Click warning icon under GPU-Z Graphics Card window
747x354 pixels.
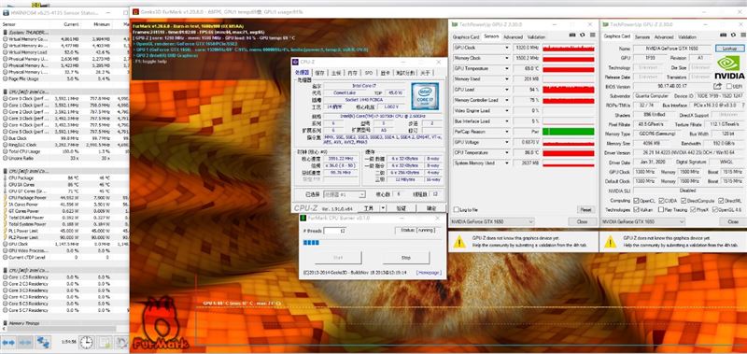(611, 242)
